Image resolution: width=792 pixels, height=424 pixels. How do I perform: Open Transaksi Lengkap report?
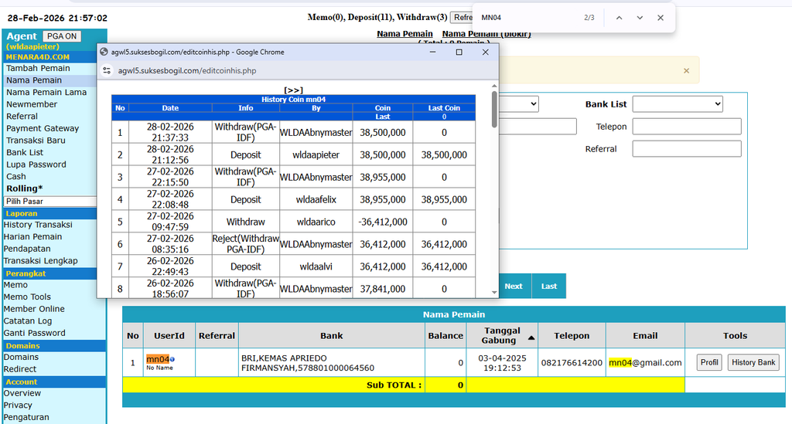coord(40,260)
